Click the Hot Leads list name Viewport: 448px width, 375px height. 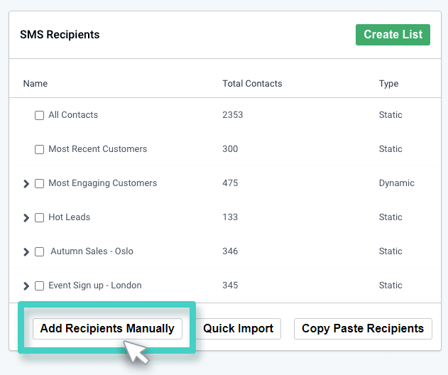(x=69, y=217)
